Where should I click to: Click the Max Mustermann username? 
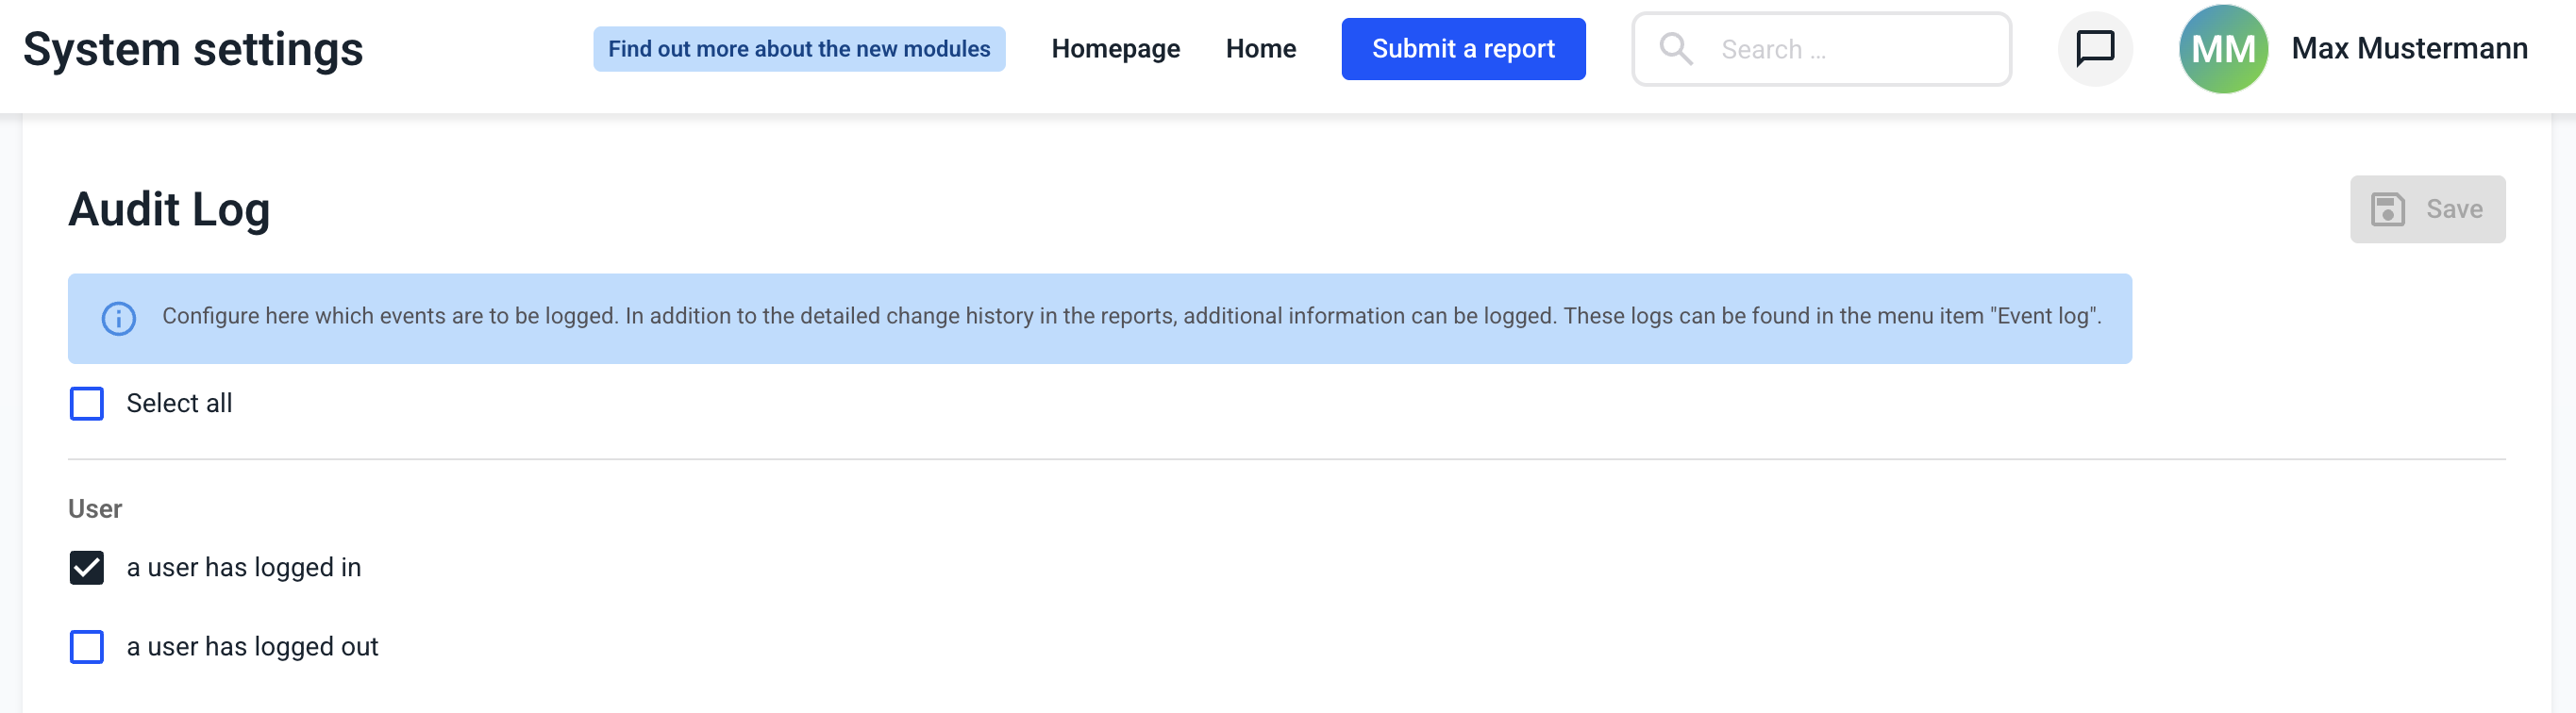2409,49
